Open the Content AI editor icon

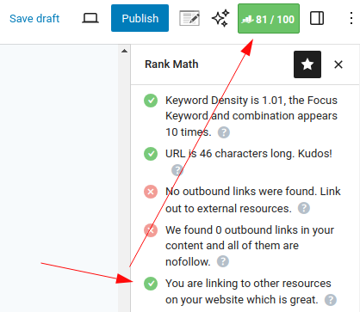click(x=189, y=18)
